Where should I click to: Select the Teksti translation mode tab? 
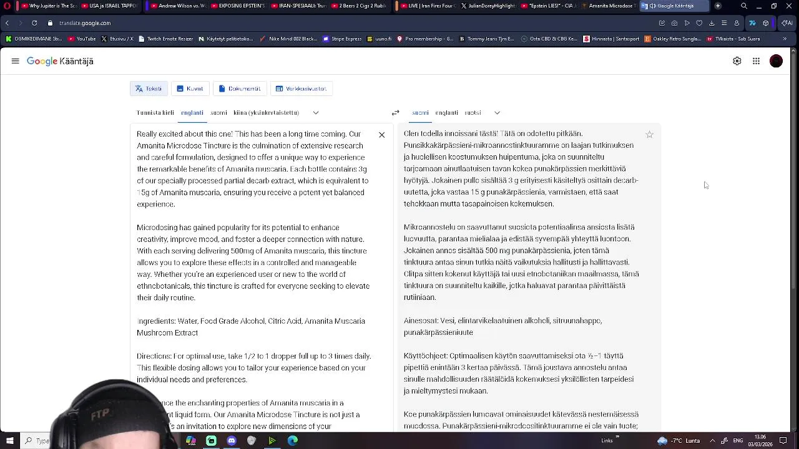click(149, 89)
